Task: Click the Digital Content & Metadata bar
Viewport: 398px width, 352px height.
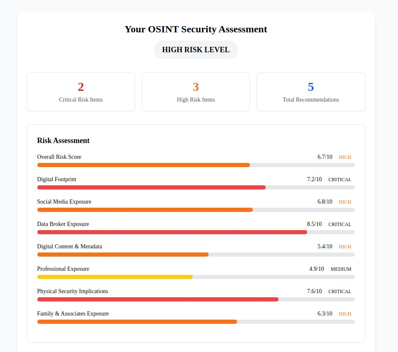Action: (123, 255)
